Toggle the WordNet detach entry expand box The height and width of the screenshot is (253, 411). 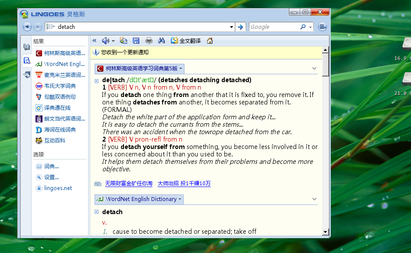click(96, 211)
